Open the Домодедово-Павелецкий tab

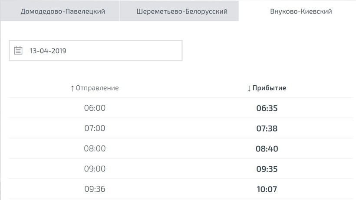tap(63, 12)
